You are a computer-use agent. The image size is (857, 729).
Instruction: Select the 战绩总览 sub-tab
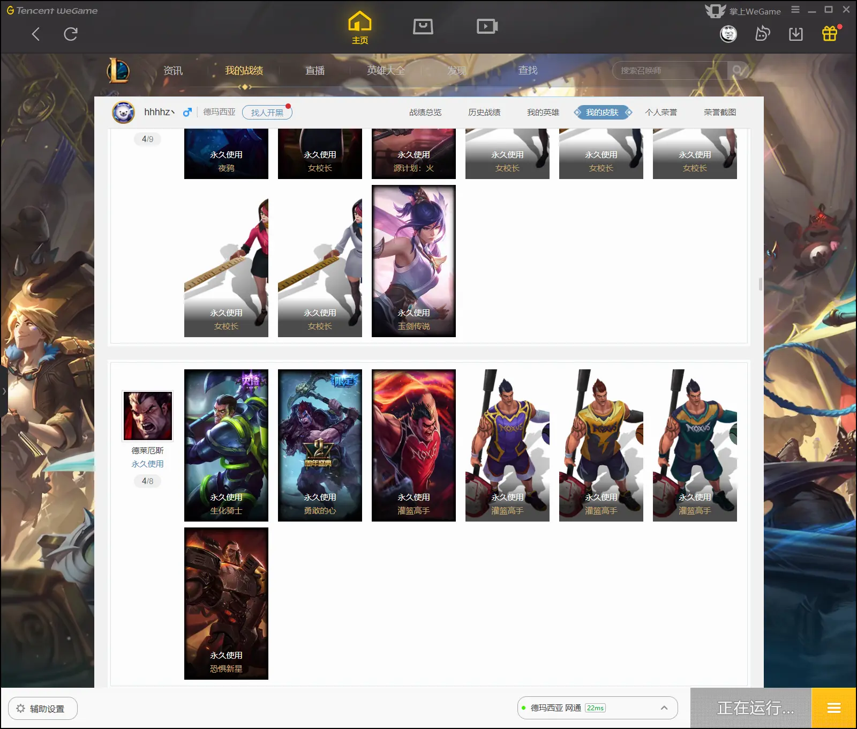click(425, 112)
